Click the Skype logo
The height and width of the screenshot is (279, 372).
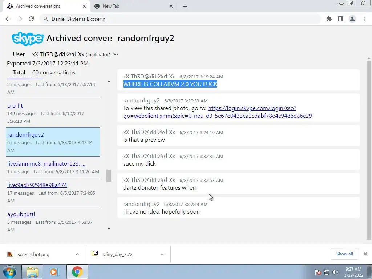[28, 38]
